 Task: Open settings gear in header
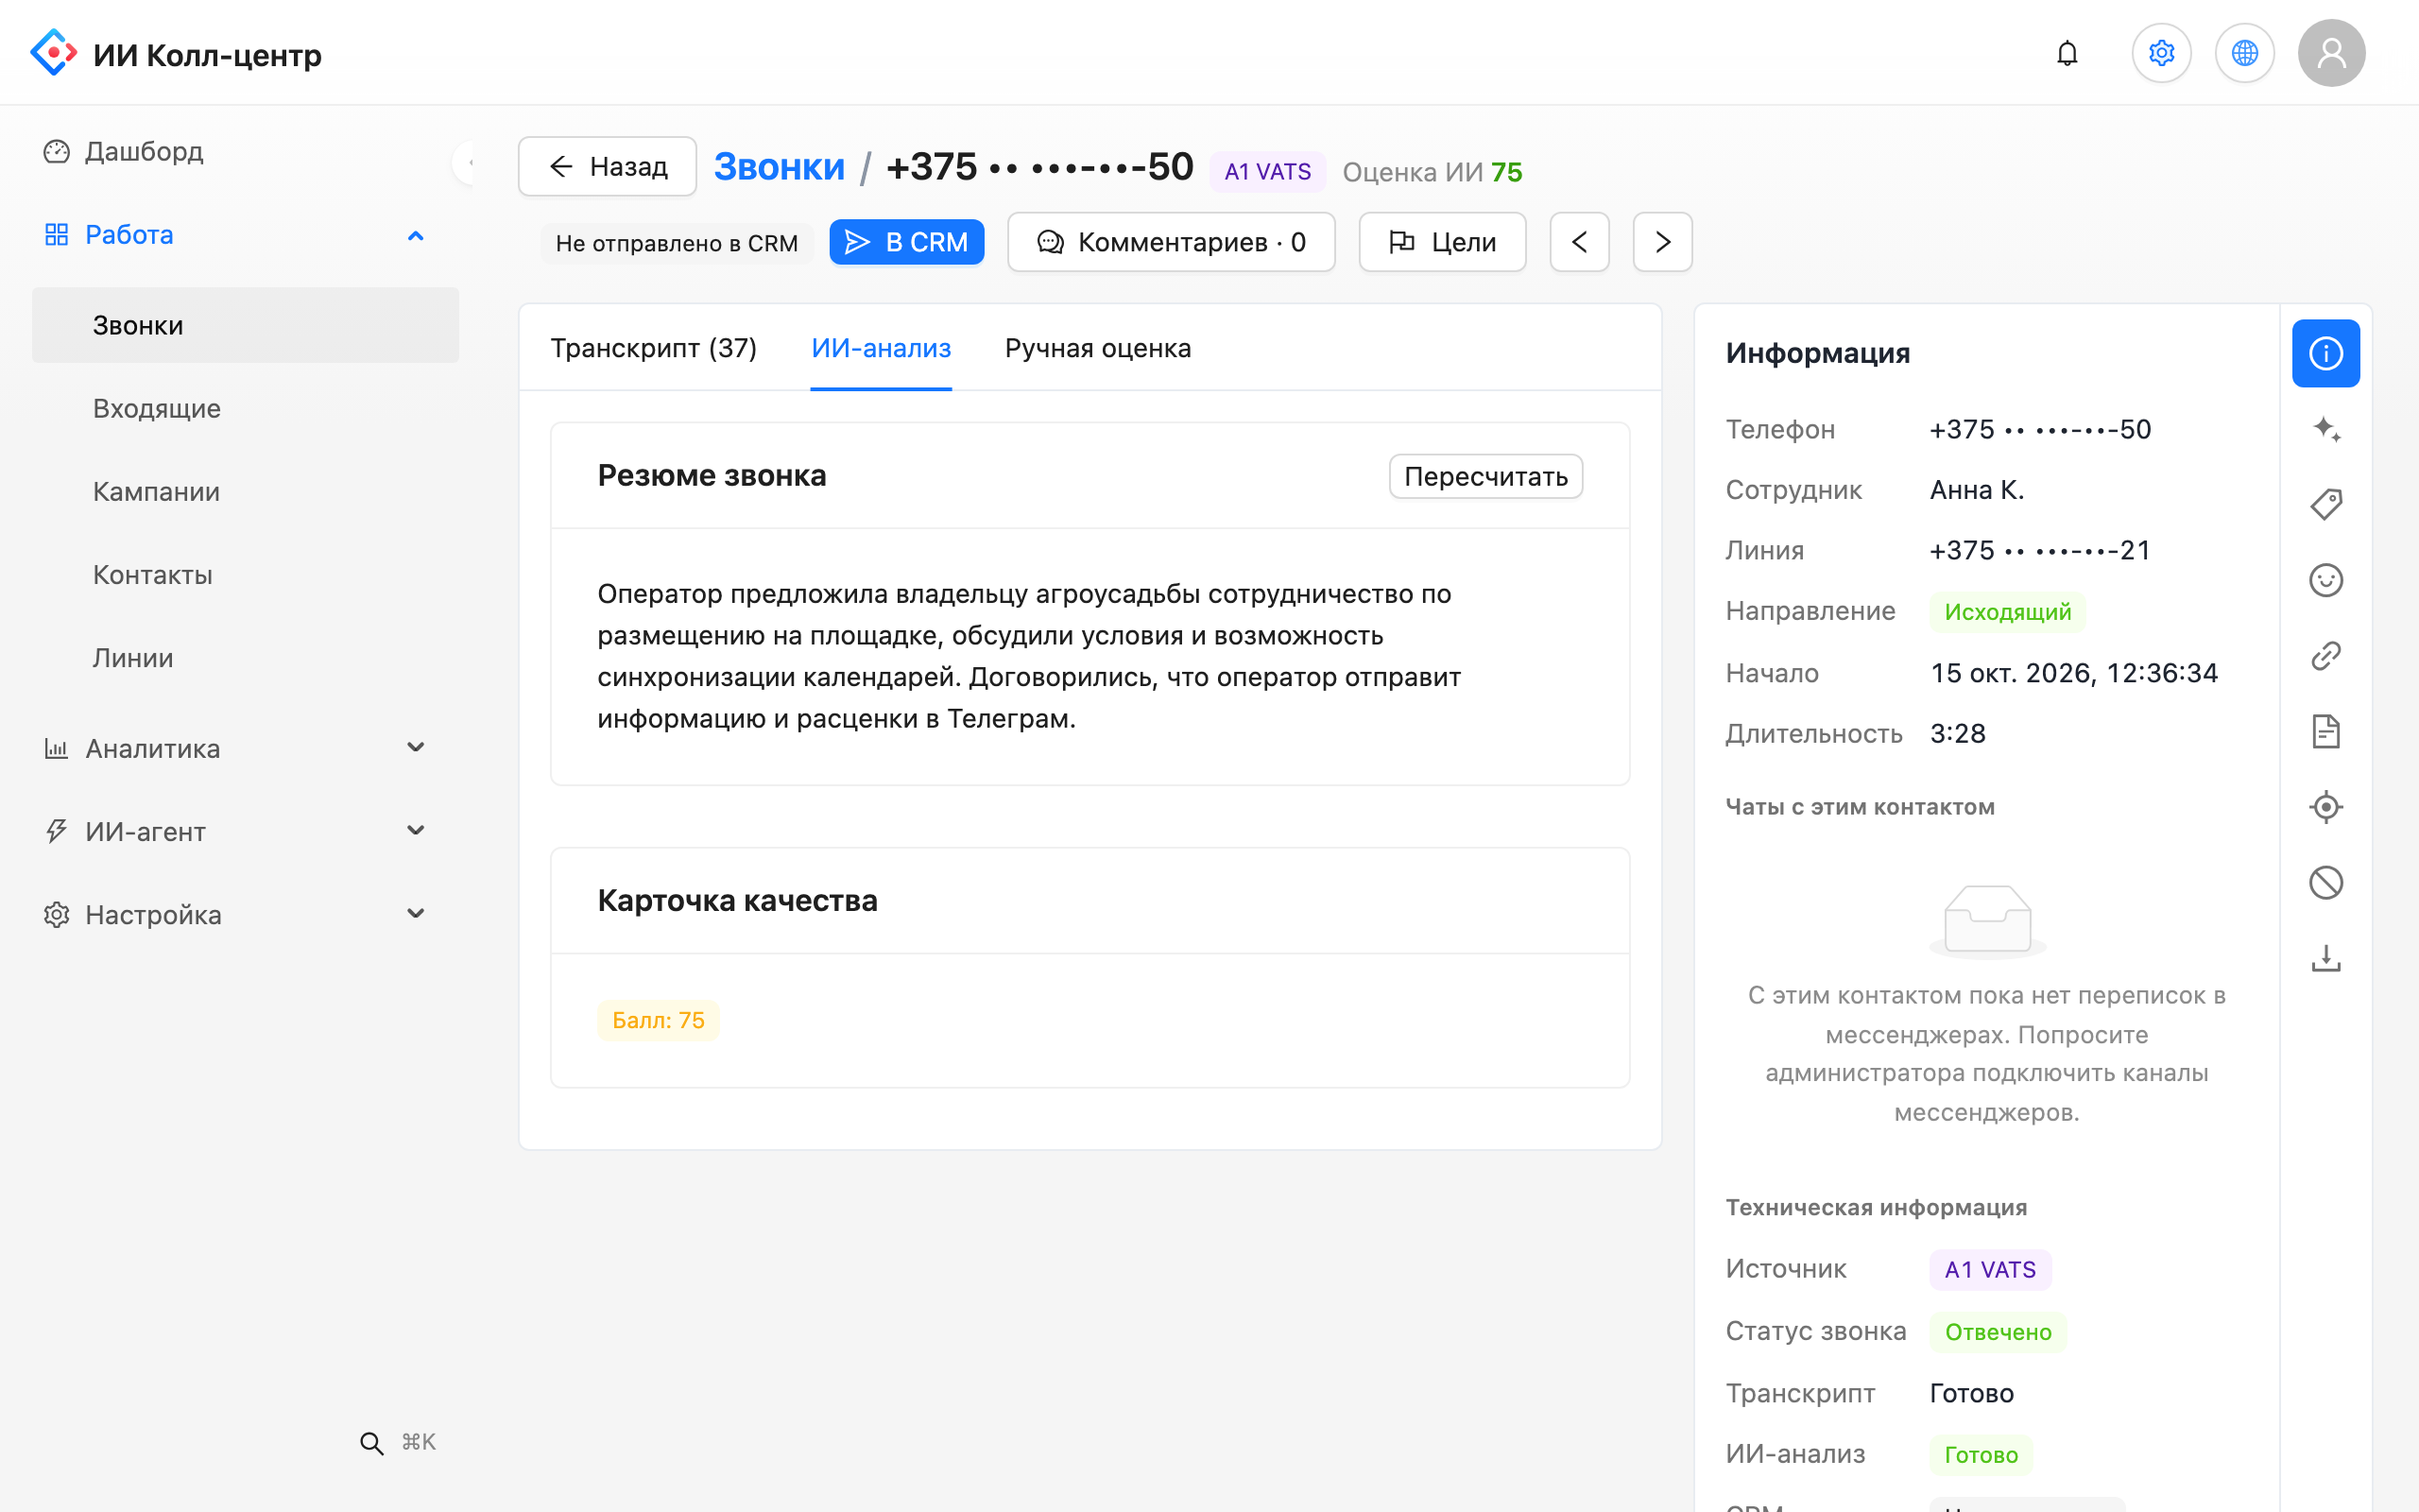(2161, 53)
